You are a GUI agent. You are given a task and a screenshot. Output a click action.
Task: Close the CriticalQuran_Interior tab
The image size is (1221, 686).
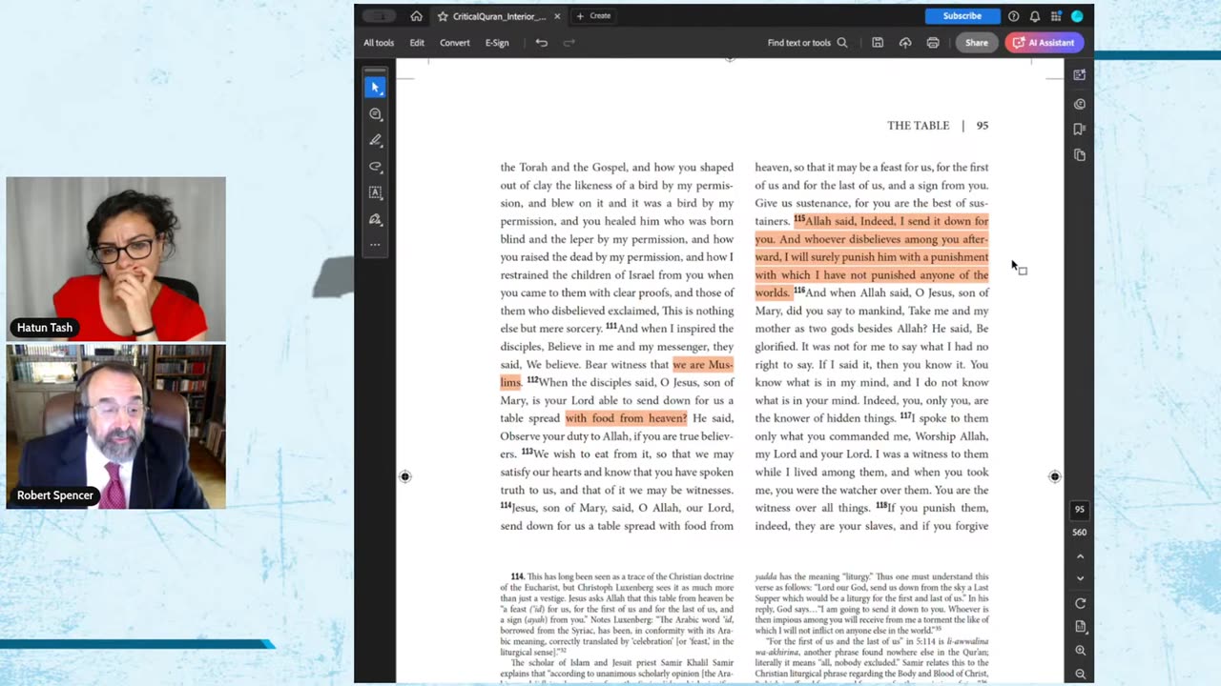click(x=557, y=16)
